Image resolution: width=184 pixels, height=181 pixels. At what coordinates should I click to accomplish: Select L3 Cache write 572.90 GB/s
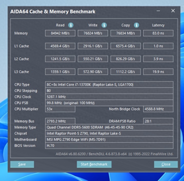pos(93,72)
